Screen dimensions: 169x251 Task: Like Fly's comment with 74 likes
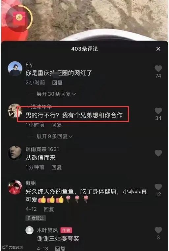pyautogui.click(x=158, y=69)
